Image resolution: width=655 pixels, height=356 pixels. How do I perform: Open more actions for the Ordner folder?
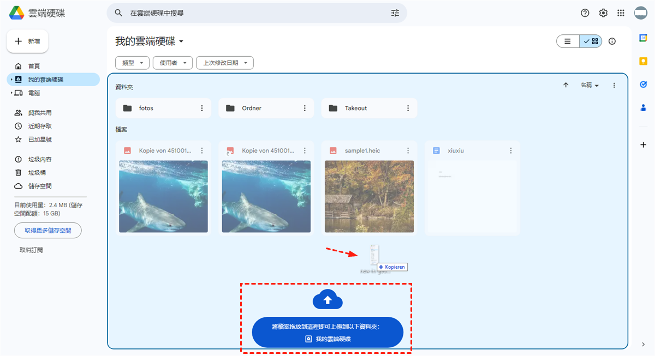click(305, 108)
